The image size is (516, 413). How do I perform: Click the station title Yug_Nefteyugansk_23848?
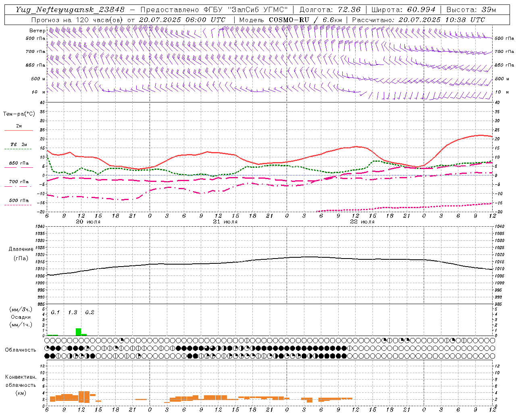pyautogui.click(x=70, y=10)
